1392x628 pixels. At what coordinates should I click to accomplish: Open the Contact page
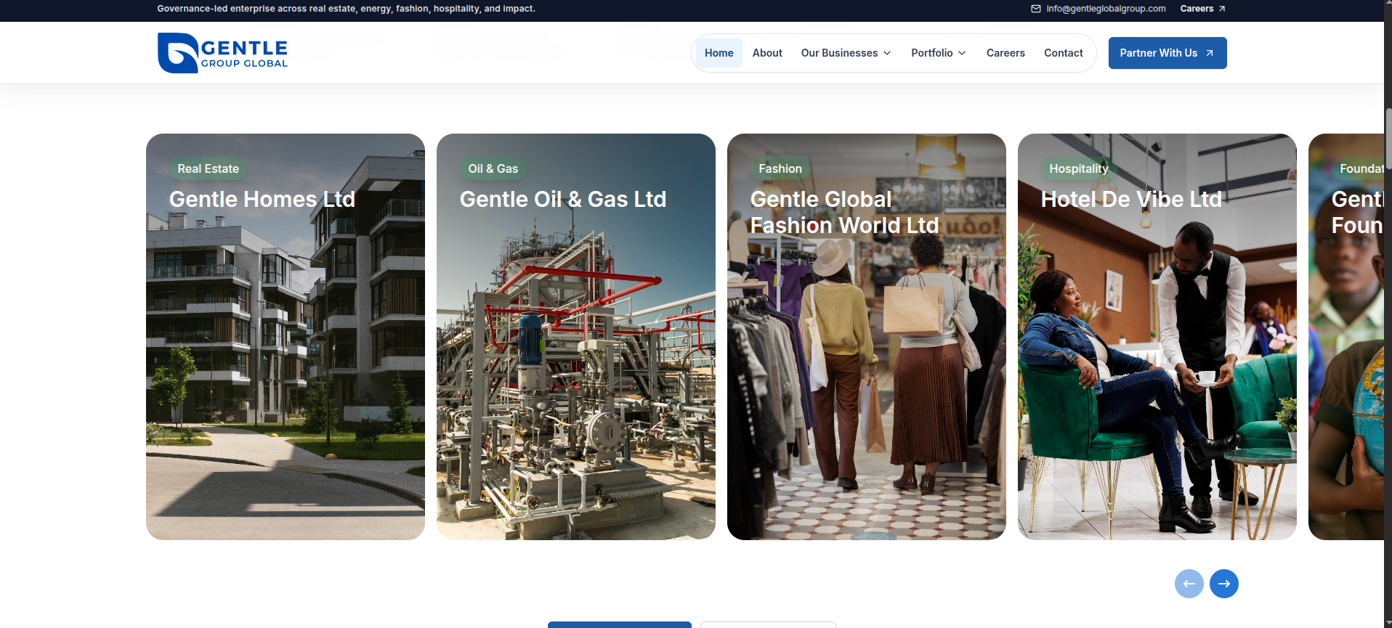click(x=1064, y=53)
